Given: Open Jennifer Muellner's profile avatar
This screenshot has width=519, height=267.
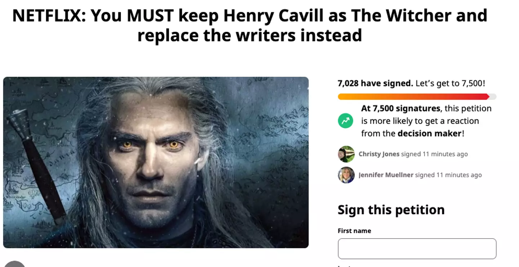Looking at the screenshot, I should point(346,175).
